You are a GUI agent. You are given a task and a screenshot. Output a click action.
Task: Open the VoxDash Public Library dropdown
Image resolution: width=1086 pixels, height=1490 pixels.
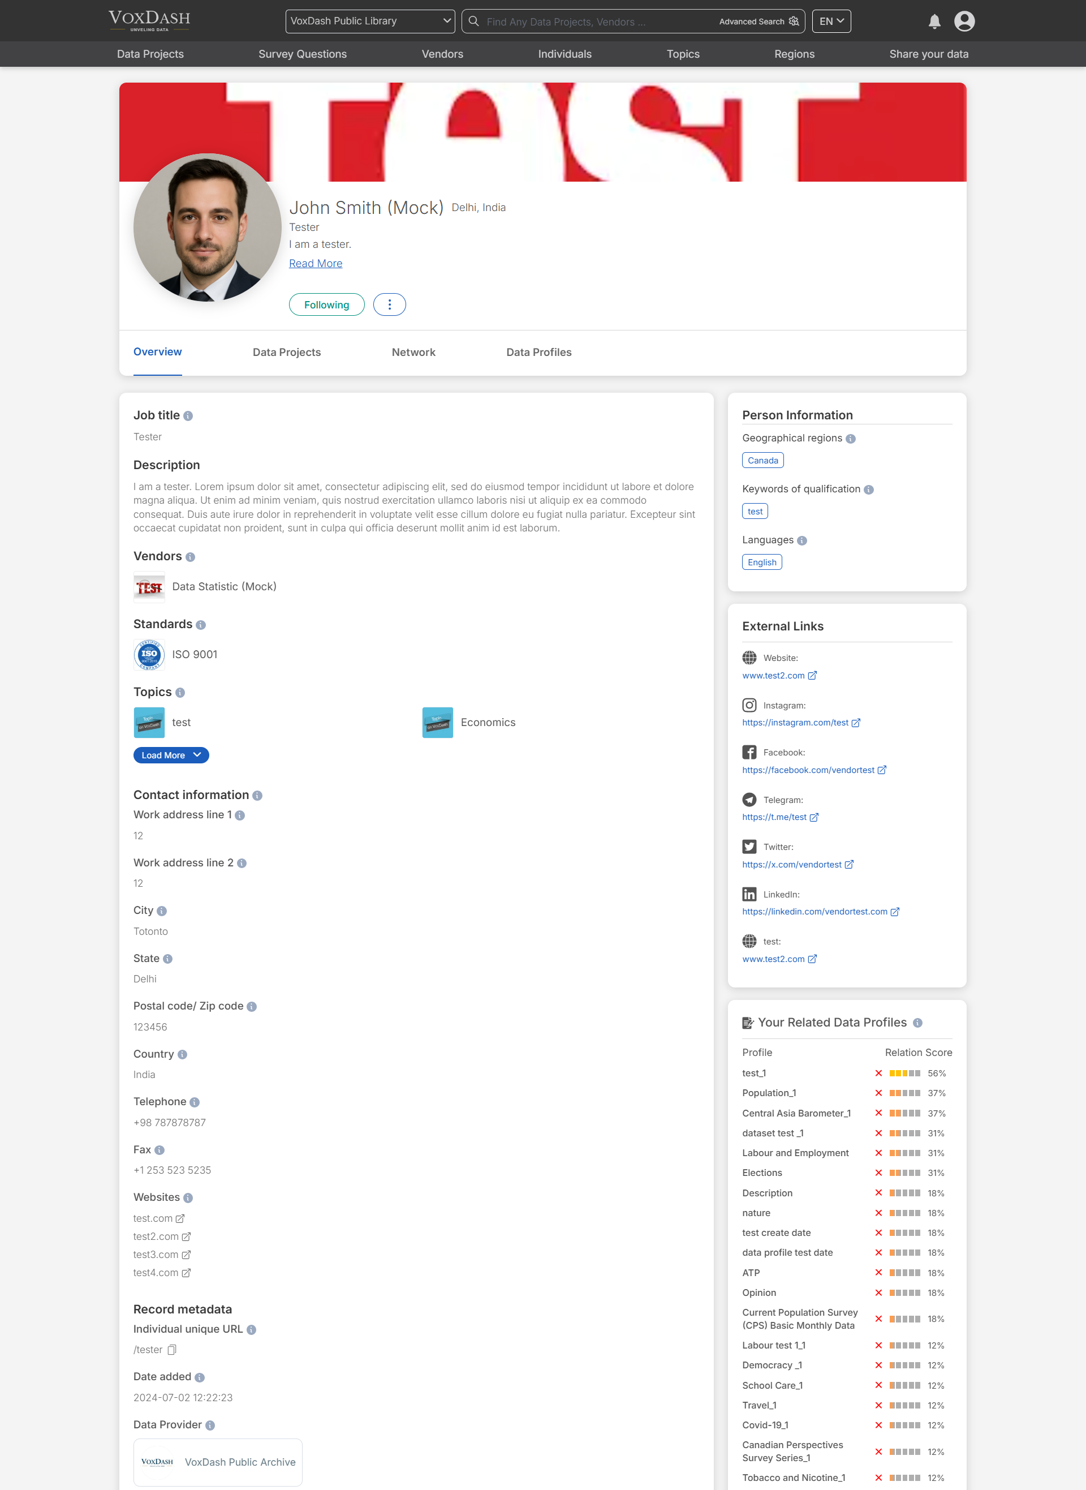[x=370, y=20]
